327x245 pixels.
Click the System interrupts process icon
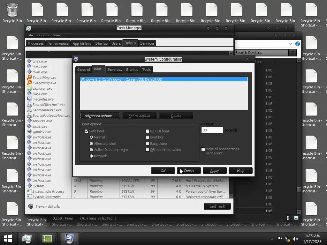(29, 197)
